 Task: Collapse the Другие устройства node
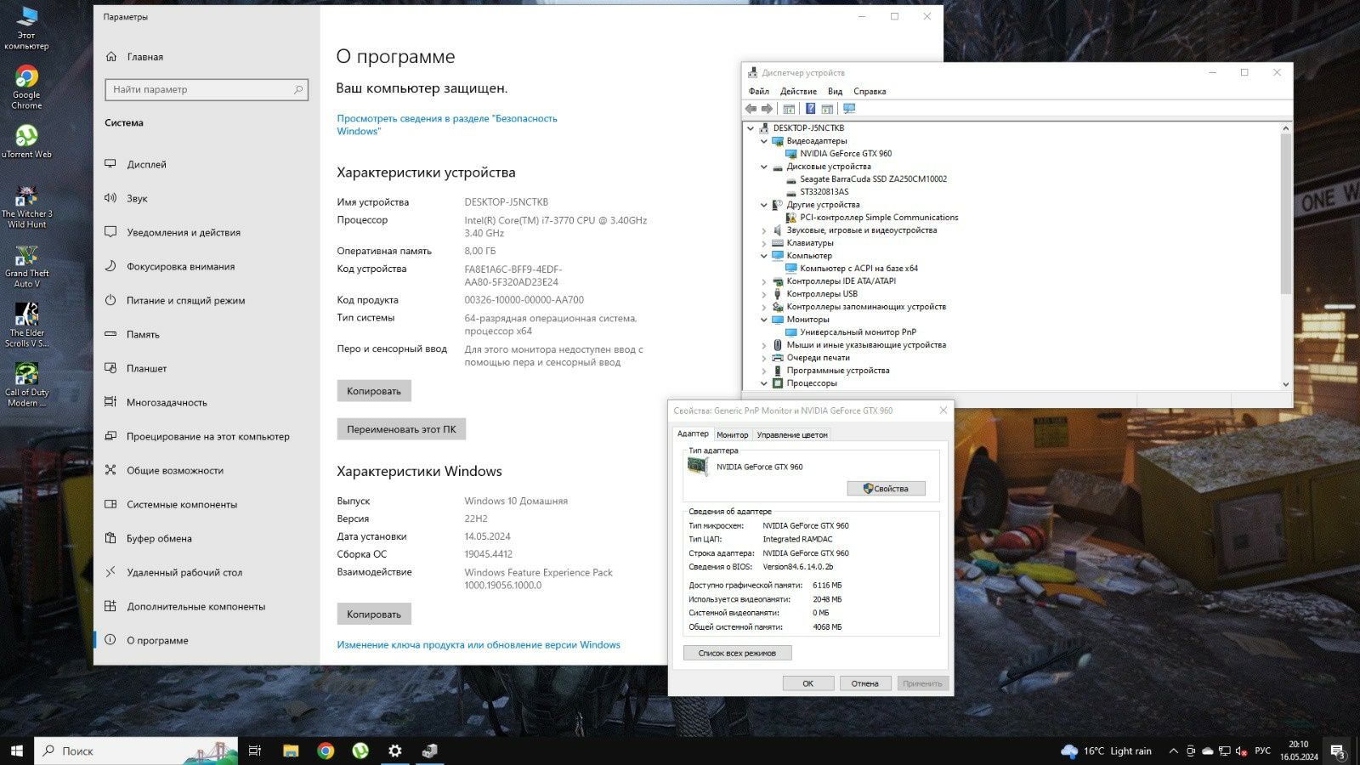point(763,205)
